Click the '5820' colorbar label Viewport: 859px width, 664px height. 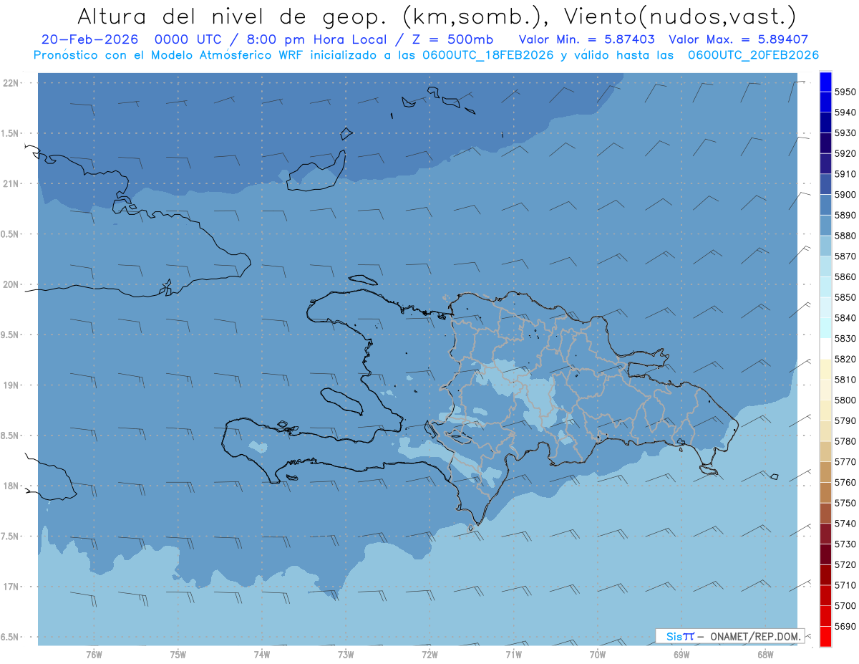(x=845, y=359)
